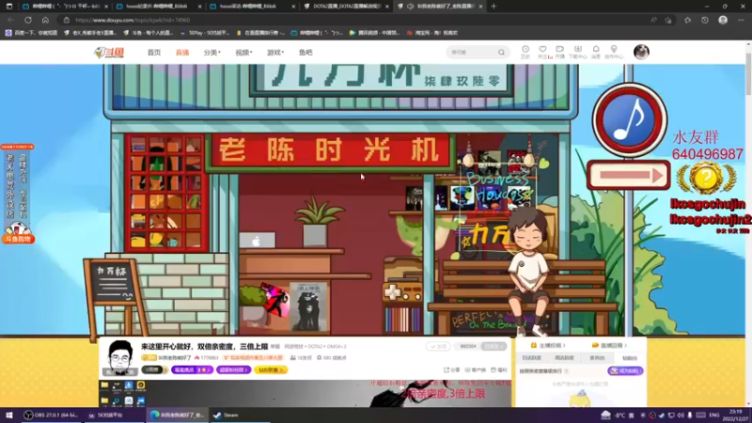Open the 5EPlay bookmark
The width and height of the screenshot is (752, 423).
[x=205, y=33]
